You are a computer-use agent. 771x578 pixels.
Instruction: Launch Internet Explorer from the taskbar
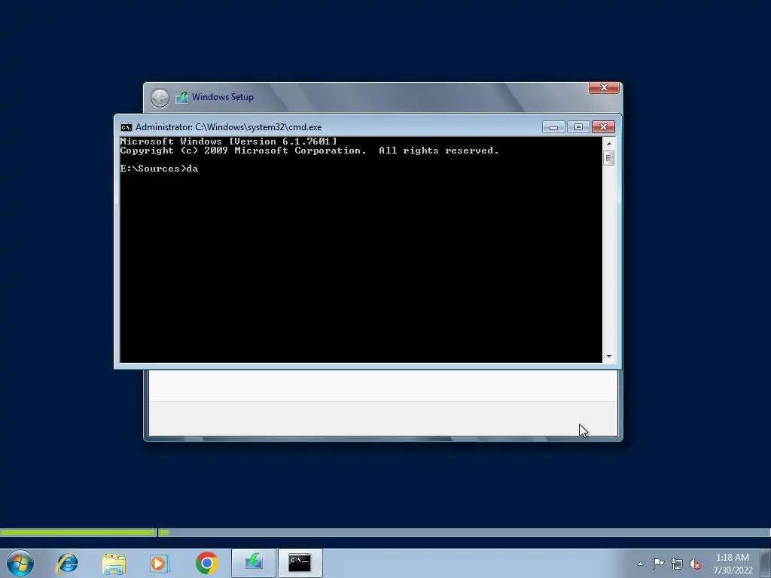[x=67, y=563]
